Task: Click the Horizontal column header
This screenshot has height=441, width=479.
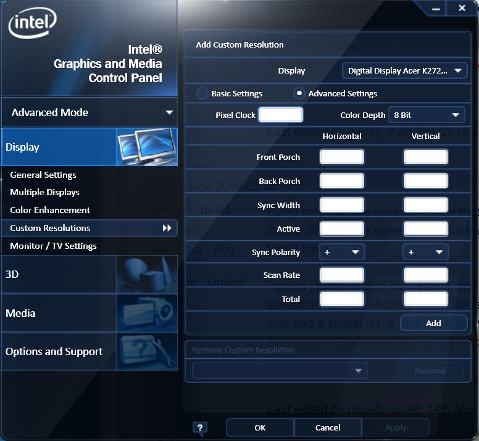Action: (x=342, y=136)
